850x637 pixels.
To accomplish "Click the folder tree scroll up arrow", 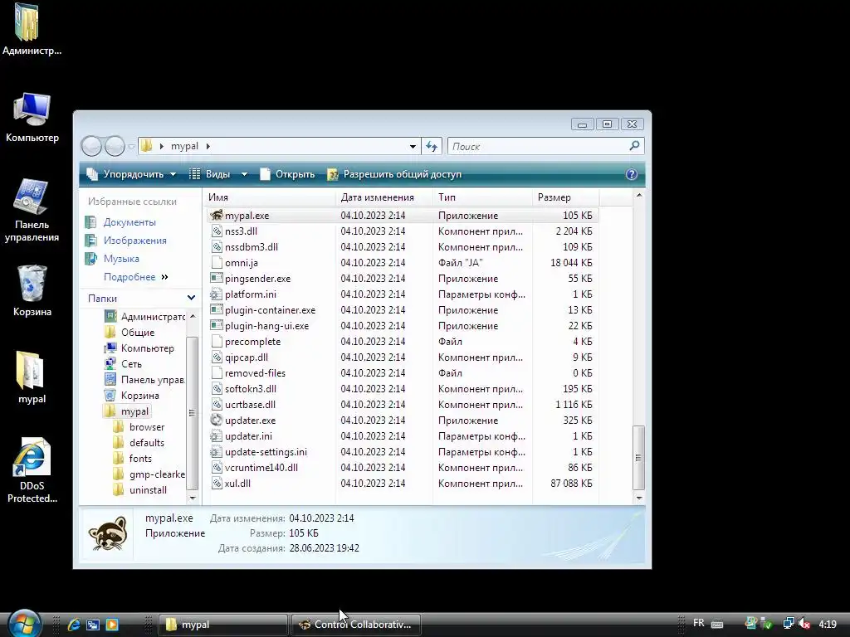I will 193,316.
